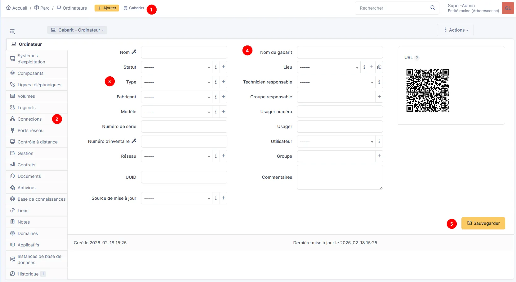
Task: Click the Nom autofill wand icon
Action: (x=134, y=52)
